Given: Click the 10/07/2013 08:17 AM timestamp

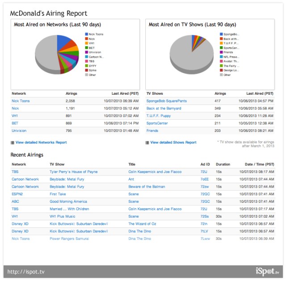Looking at the screenshot, I should 257,172.
